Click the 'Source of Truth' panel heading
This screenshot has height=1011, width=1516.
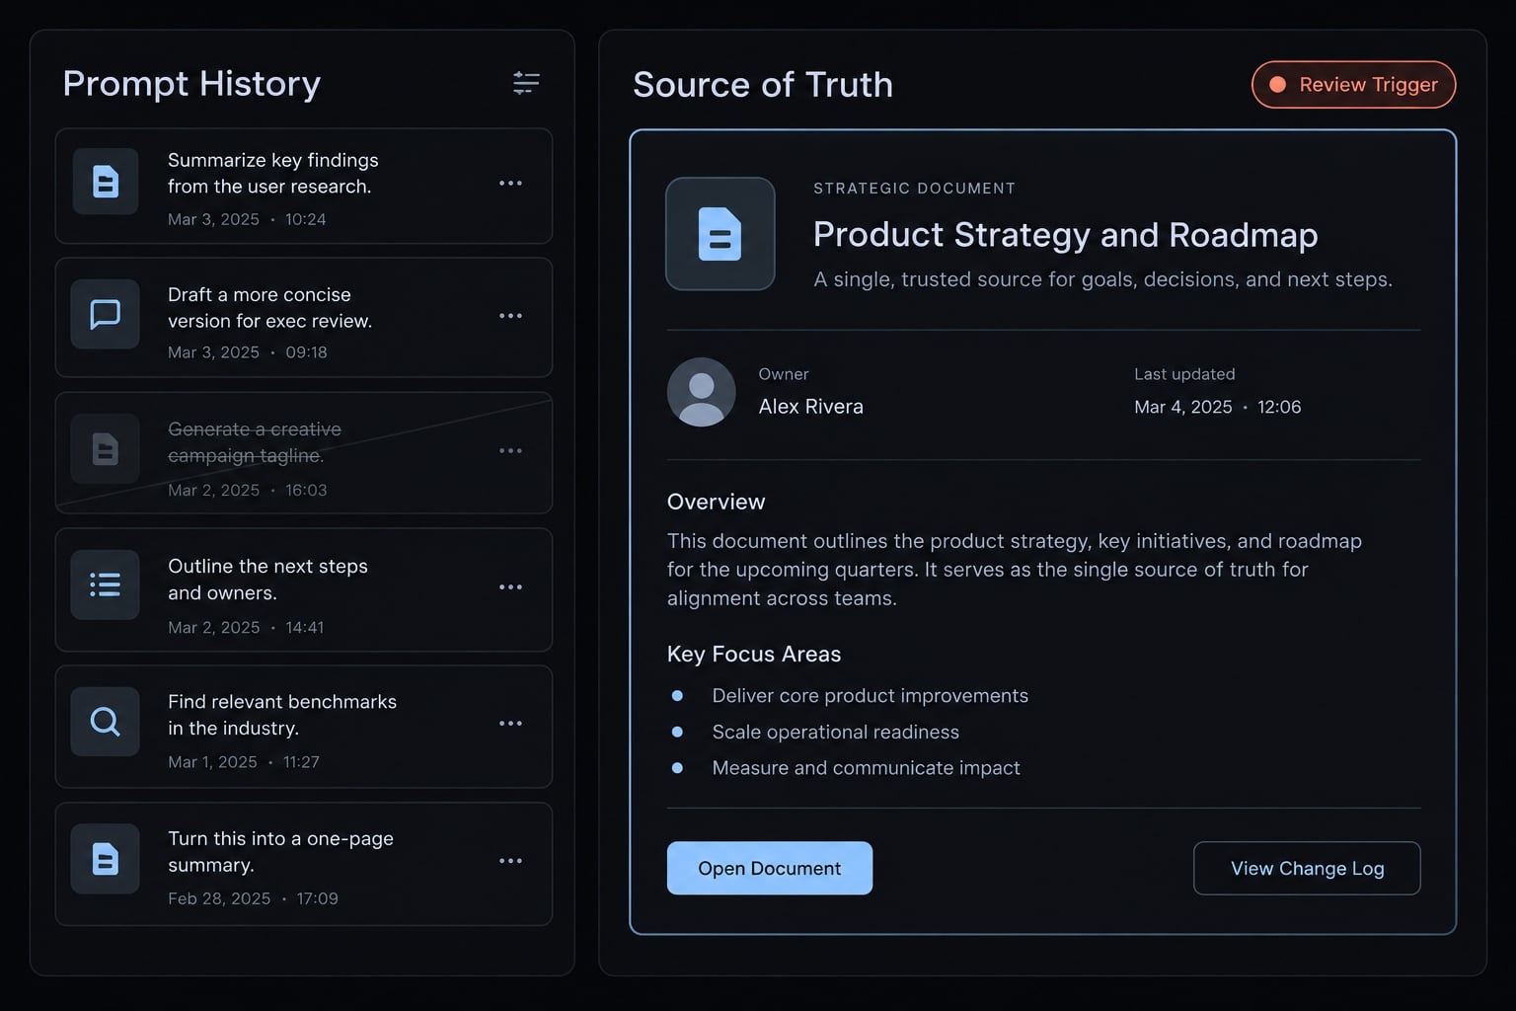(x=763, y=85)
